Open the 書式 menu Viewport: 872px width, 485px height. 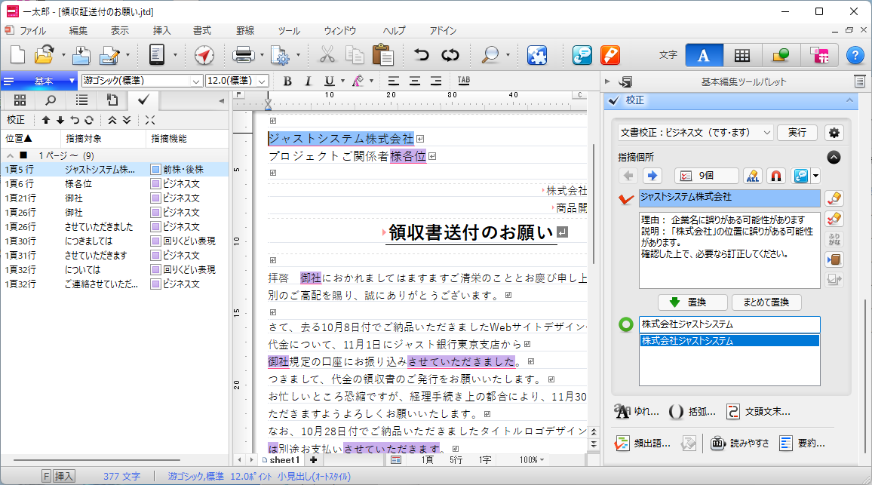(x=202, y=31)
